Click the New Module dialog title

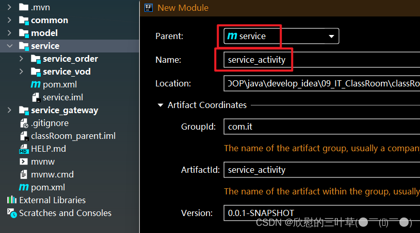pos(183,8)
